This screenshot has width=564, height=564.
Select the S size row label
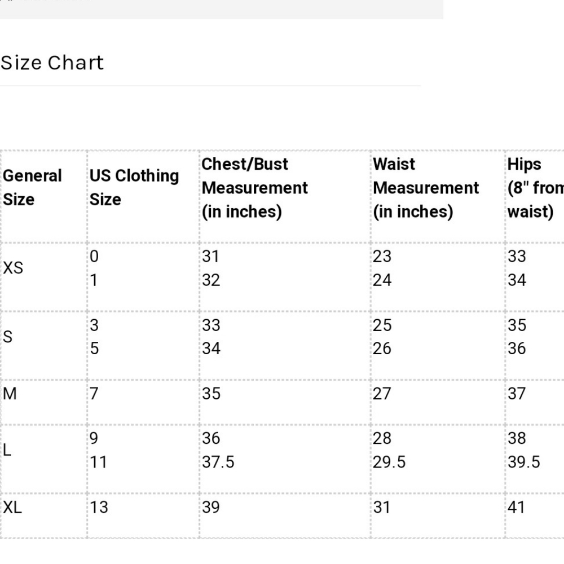[7, 337]
